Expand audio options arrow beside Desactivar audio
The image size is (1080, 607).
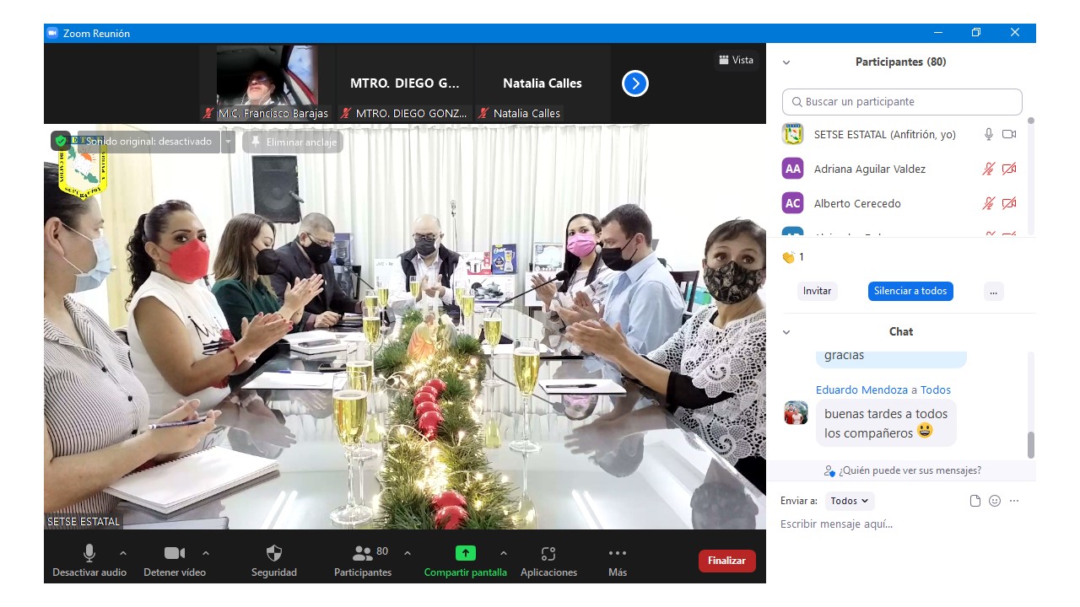[123, 553]
